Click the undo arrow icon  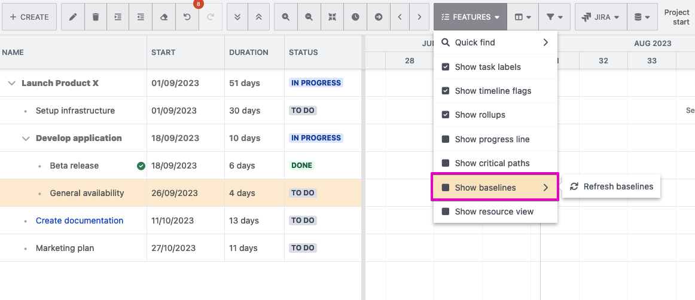point(187,17)
